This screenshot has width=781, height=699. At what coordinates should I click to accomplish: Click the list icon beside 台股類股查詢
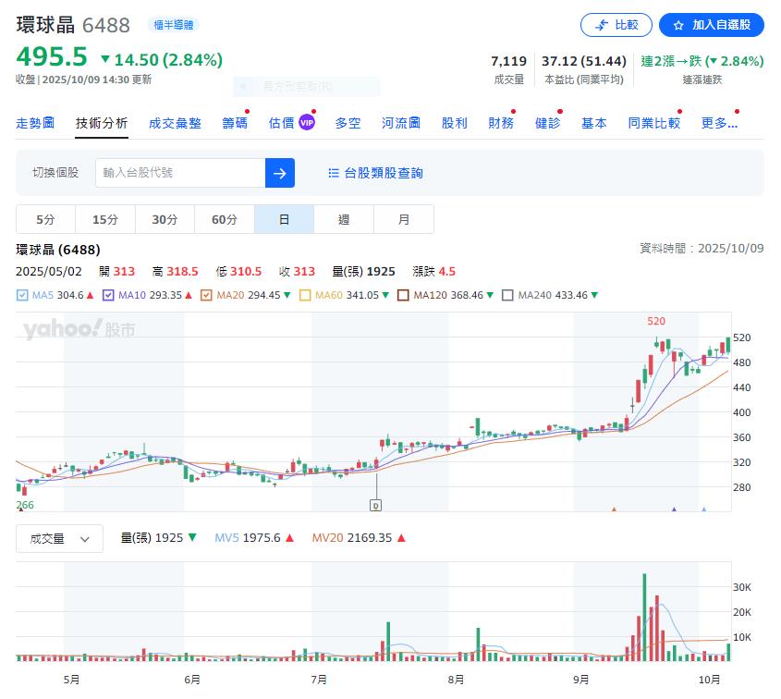[x=334, y=173]
